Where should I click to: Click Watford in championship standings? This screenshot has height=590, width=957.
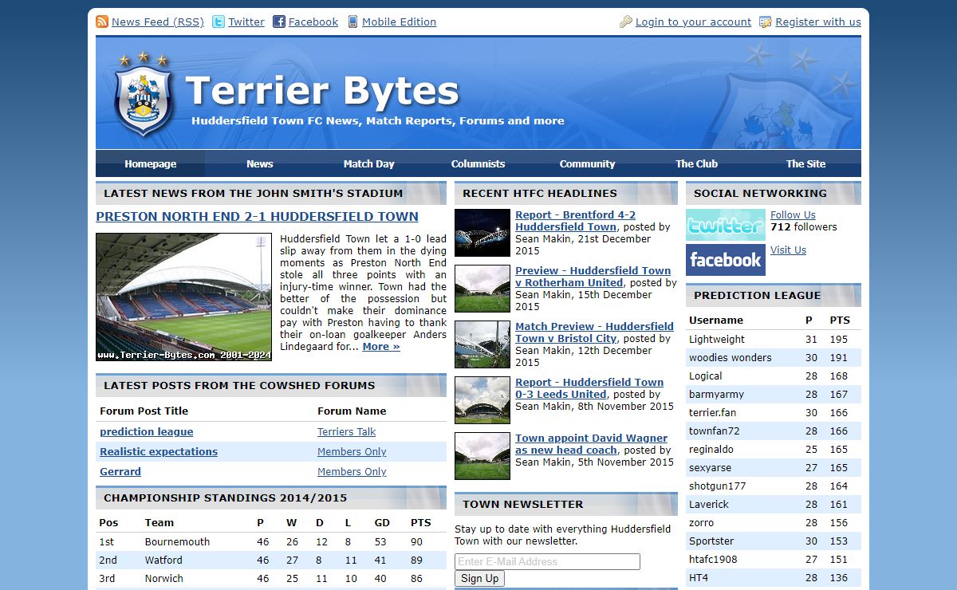click(163, 560)
